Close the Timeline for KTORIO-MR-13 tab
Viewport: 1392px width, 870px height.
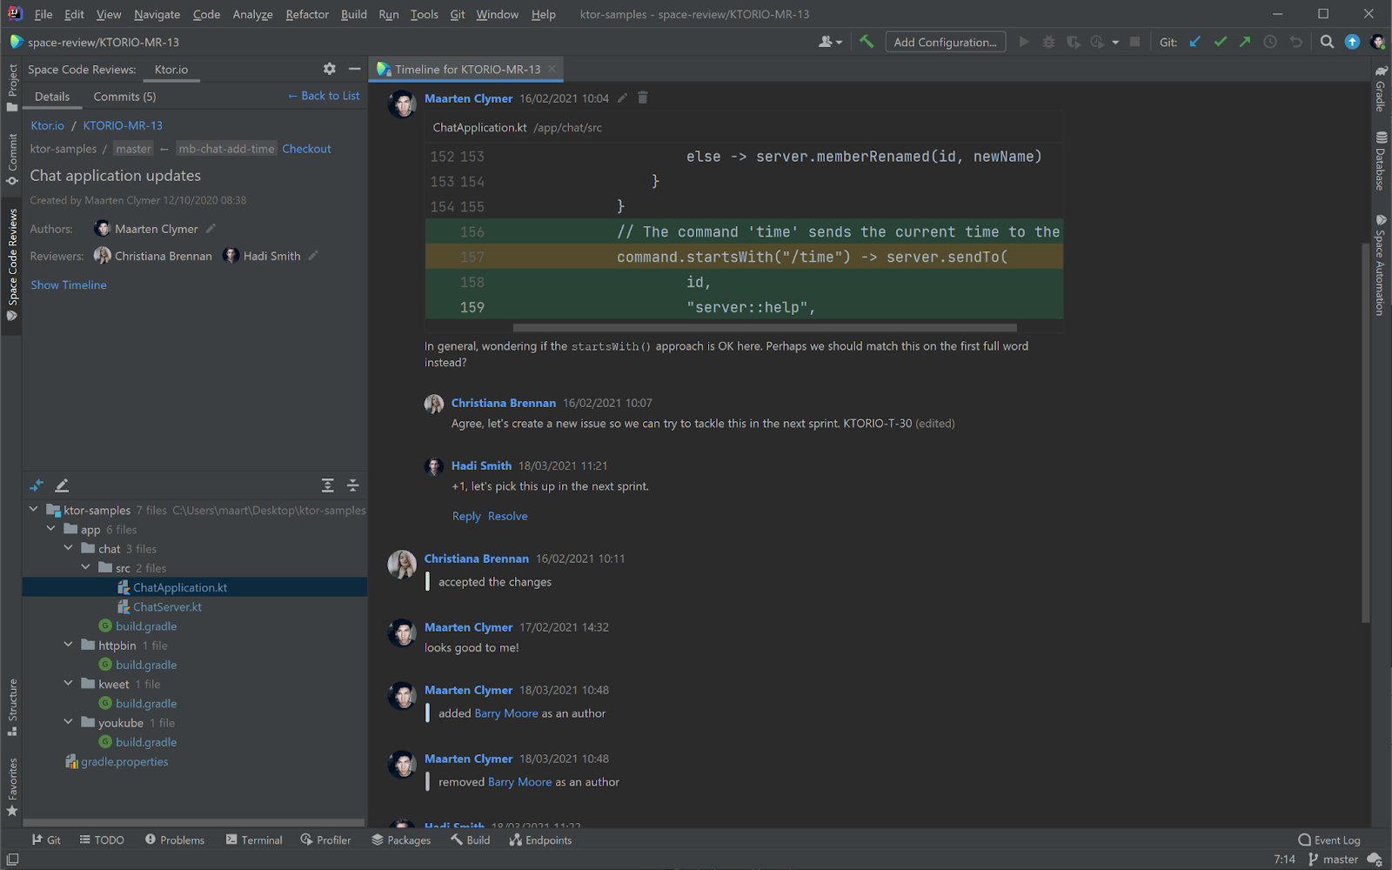pyautogui.click(x=552, y=69)
